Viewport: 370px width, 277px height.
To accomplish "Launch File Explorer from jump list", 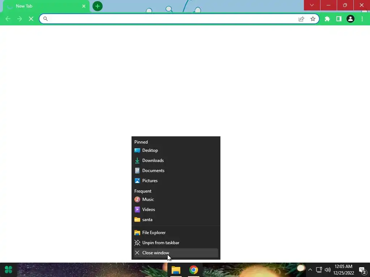I will coord(176,233).
